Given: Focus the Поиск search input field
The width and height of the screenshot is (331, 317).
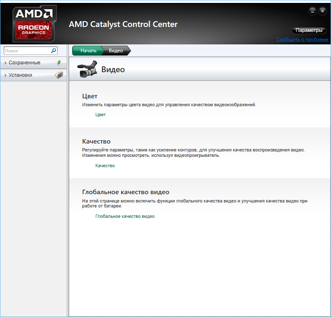Looking at the screenshot, I should pos(27,51).
